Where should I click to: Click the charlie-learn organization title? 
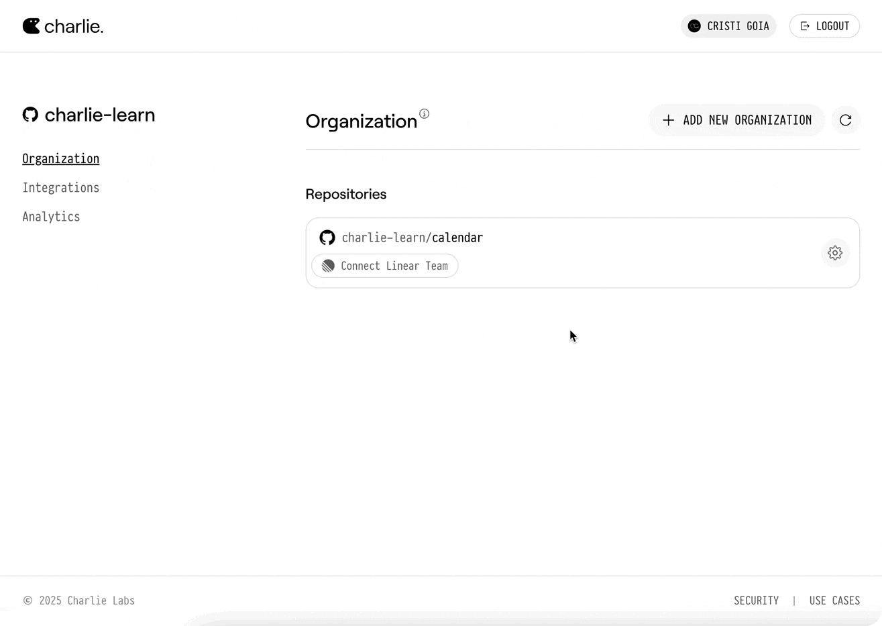(100, 115)
